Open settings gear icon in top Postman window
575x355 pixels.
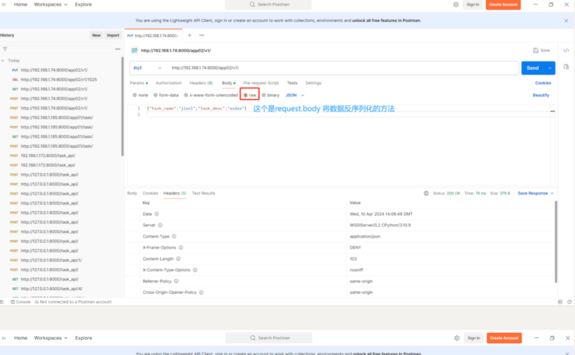456,5
